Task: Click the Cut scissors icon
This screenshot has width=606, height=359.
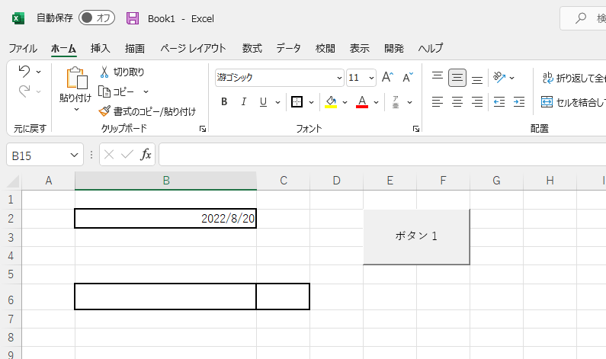Action: pos(105,72)
